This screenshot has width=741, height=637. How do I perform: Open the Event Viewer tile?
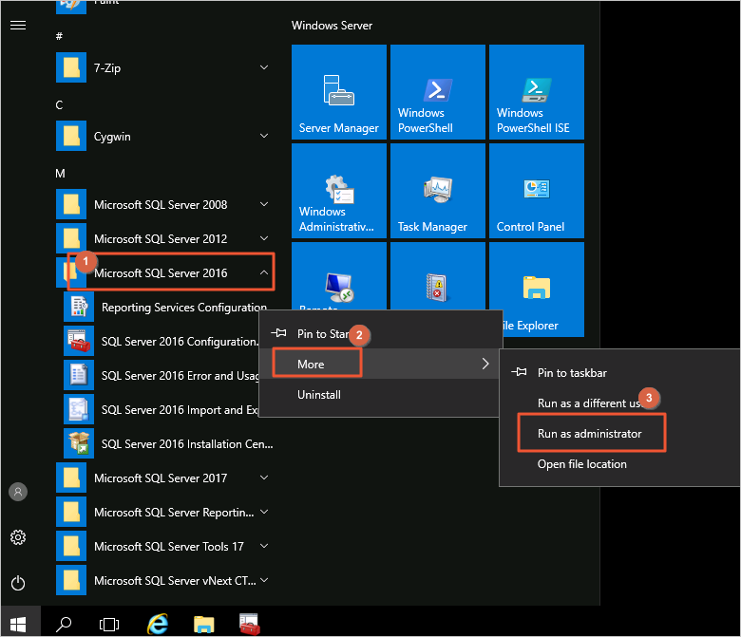coord(438,276)
